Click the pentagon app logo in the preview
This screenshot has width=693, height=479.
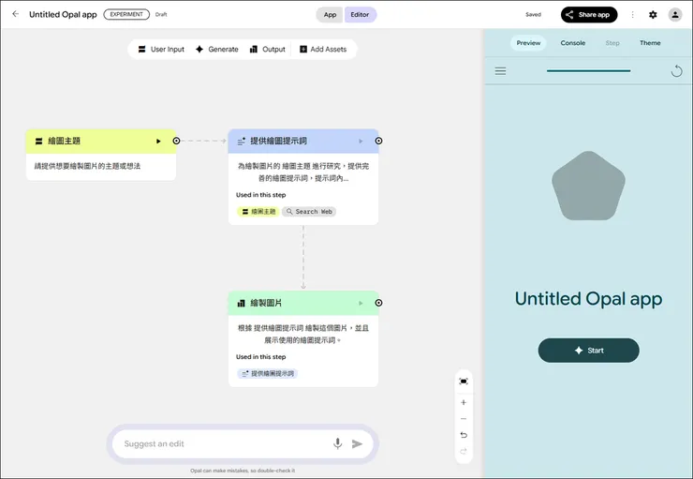[588, 187]
